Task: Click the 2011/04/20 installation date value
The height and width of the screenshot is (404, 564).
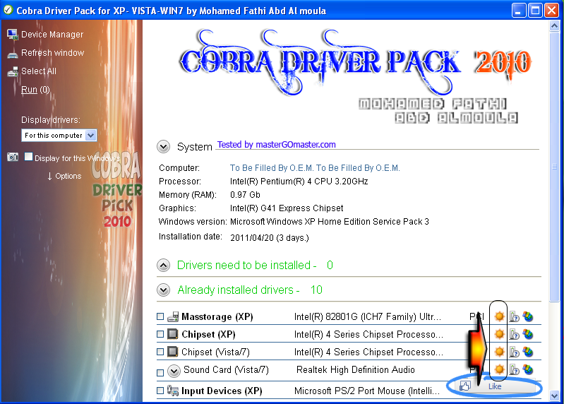Action: [270, 238]
